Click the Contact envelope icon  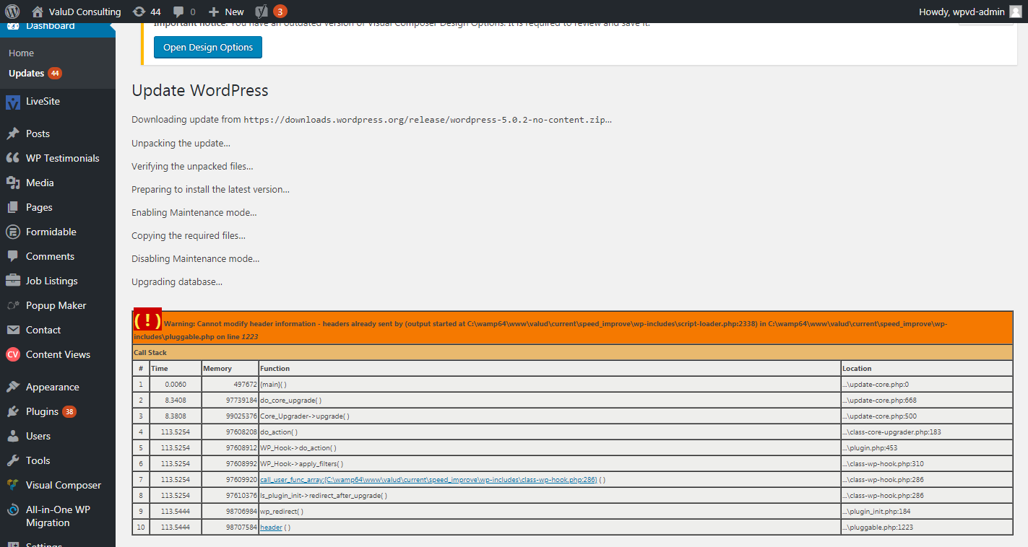click(12, 330)
